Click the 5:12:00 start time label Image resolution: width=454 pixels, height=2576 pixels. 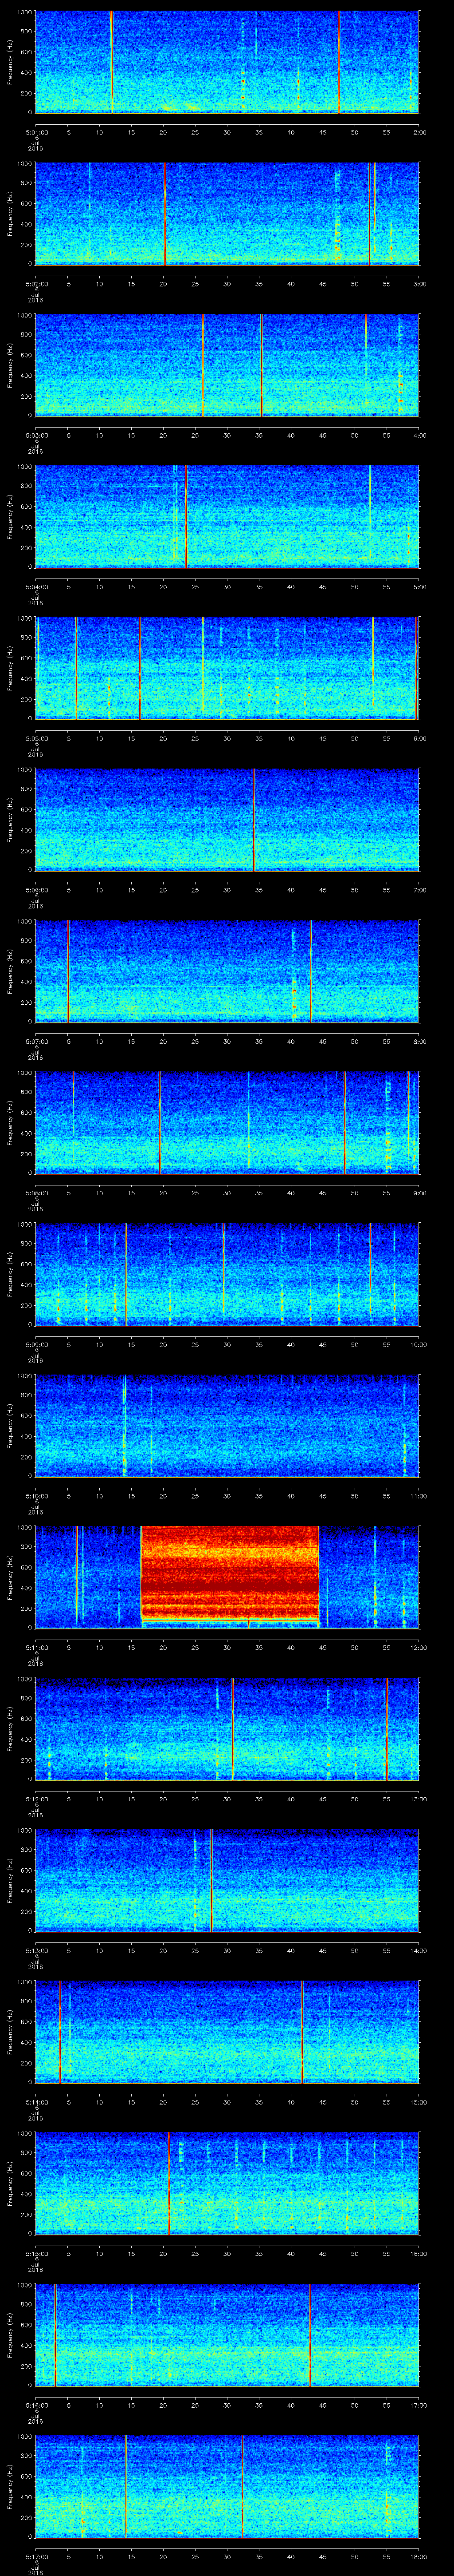[36, 1799]
